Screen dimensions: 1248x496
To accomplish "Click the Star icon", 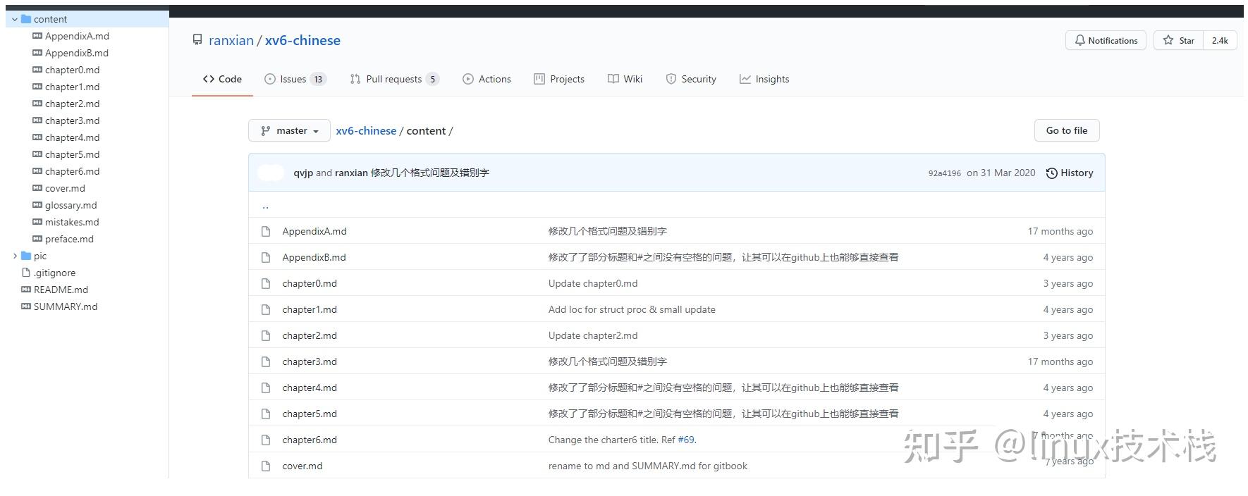I will (1168, 41).
